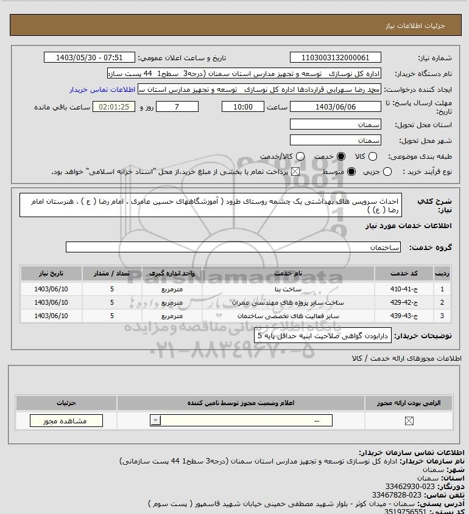
Task: Click the مشاهده مجوز button
Action: click(x=66, y=420)
